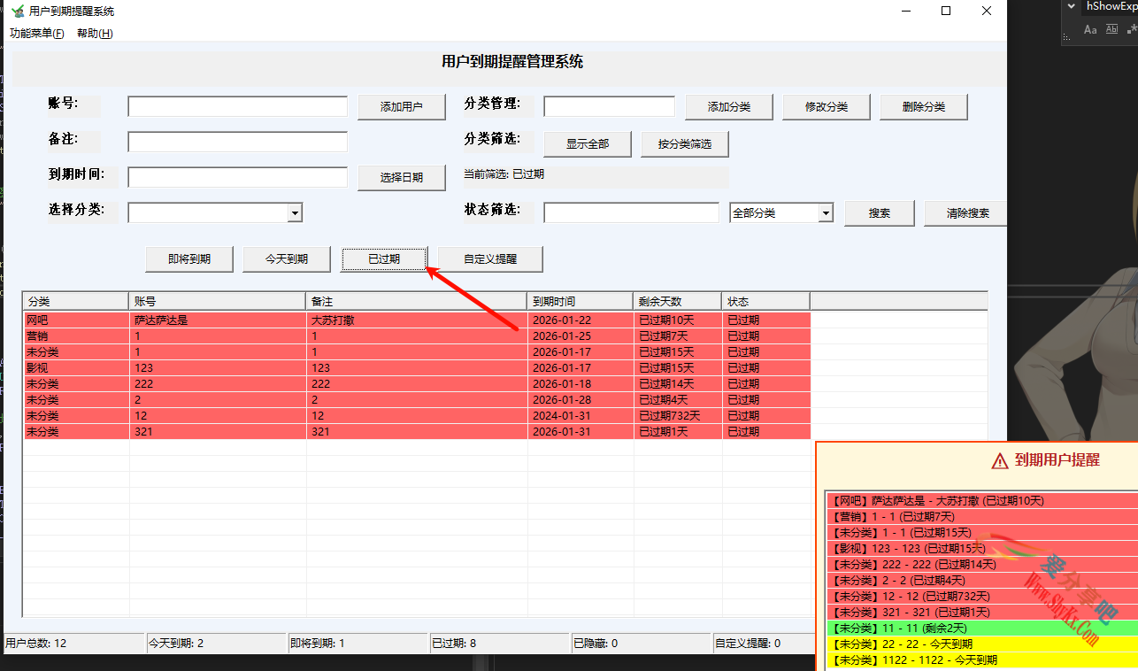Click the 删除分类 button
The width and height of the screenshot is (1138, 671).
tap(923, 106)
